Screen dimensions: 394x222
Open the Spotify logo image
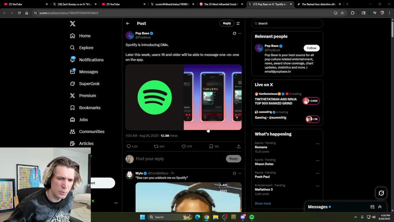(x=155, y=97)
